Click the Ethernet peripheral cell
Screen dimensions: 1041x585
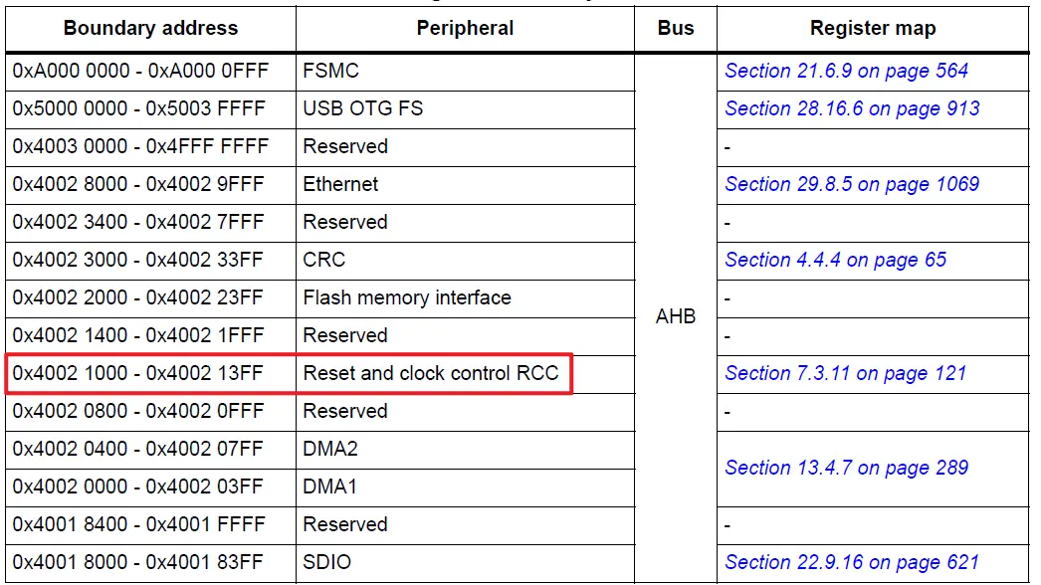(340, 184)
